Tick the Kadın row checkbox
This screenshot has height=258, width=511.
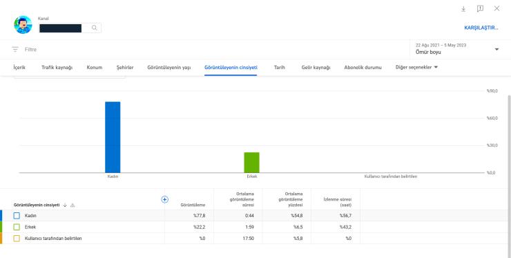coord(17,216)
